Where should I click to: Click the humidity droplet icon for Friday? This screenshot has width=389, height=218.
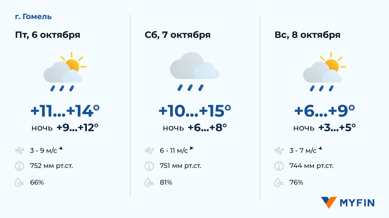(19, 182)
